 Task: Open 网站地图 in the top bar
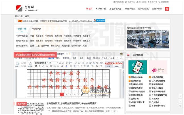pyautogui.click(x=119, y=2)
